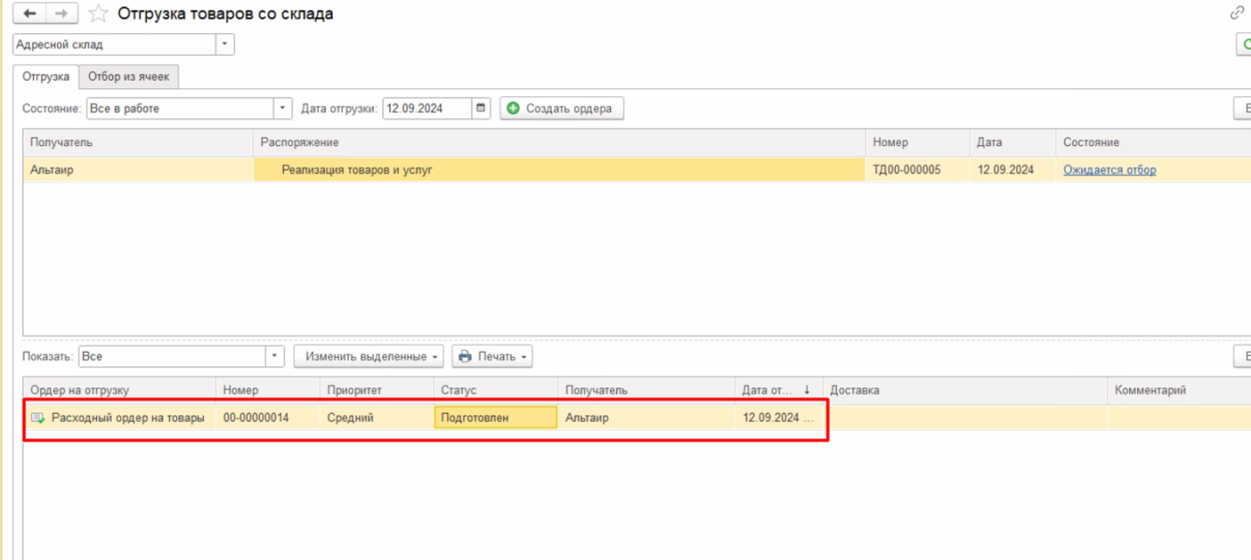Open the Изменить выделенные menu
The height and width of the screenshot is (560, 1251).
click(369, 356)
